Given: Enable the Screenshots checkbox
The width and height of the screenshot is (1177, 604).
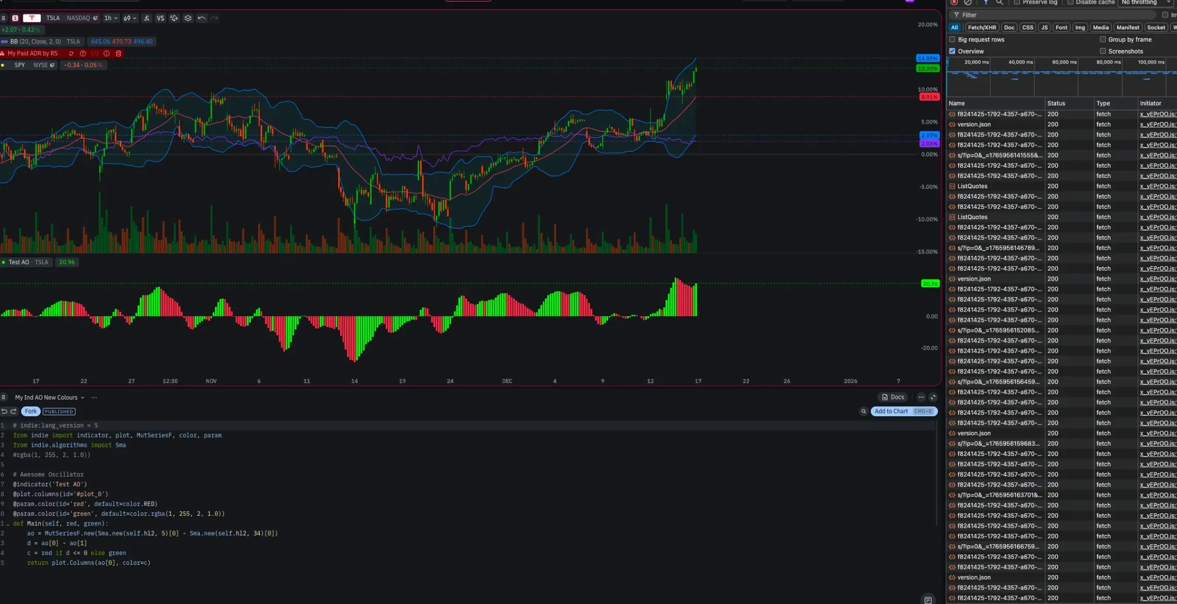Looking at the screenshot, I should click(x=1103, y=51).
